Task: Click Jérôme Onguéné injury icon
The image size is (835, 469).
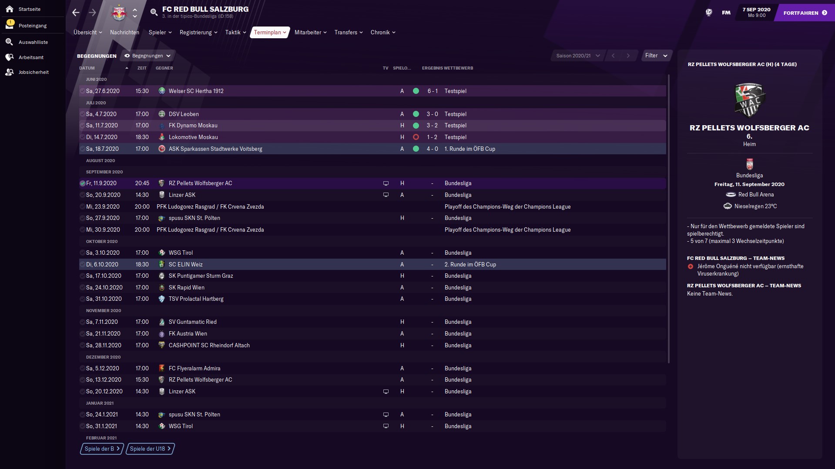Action: [x=691, y=266]
